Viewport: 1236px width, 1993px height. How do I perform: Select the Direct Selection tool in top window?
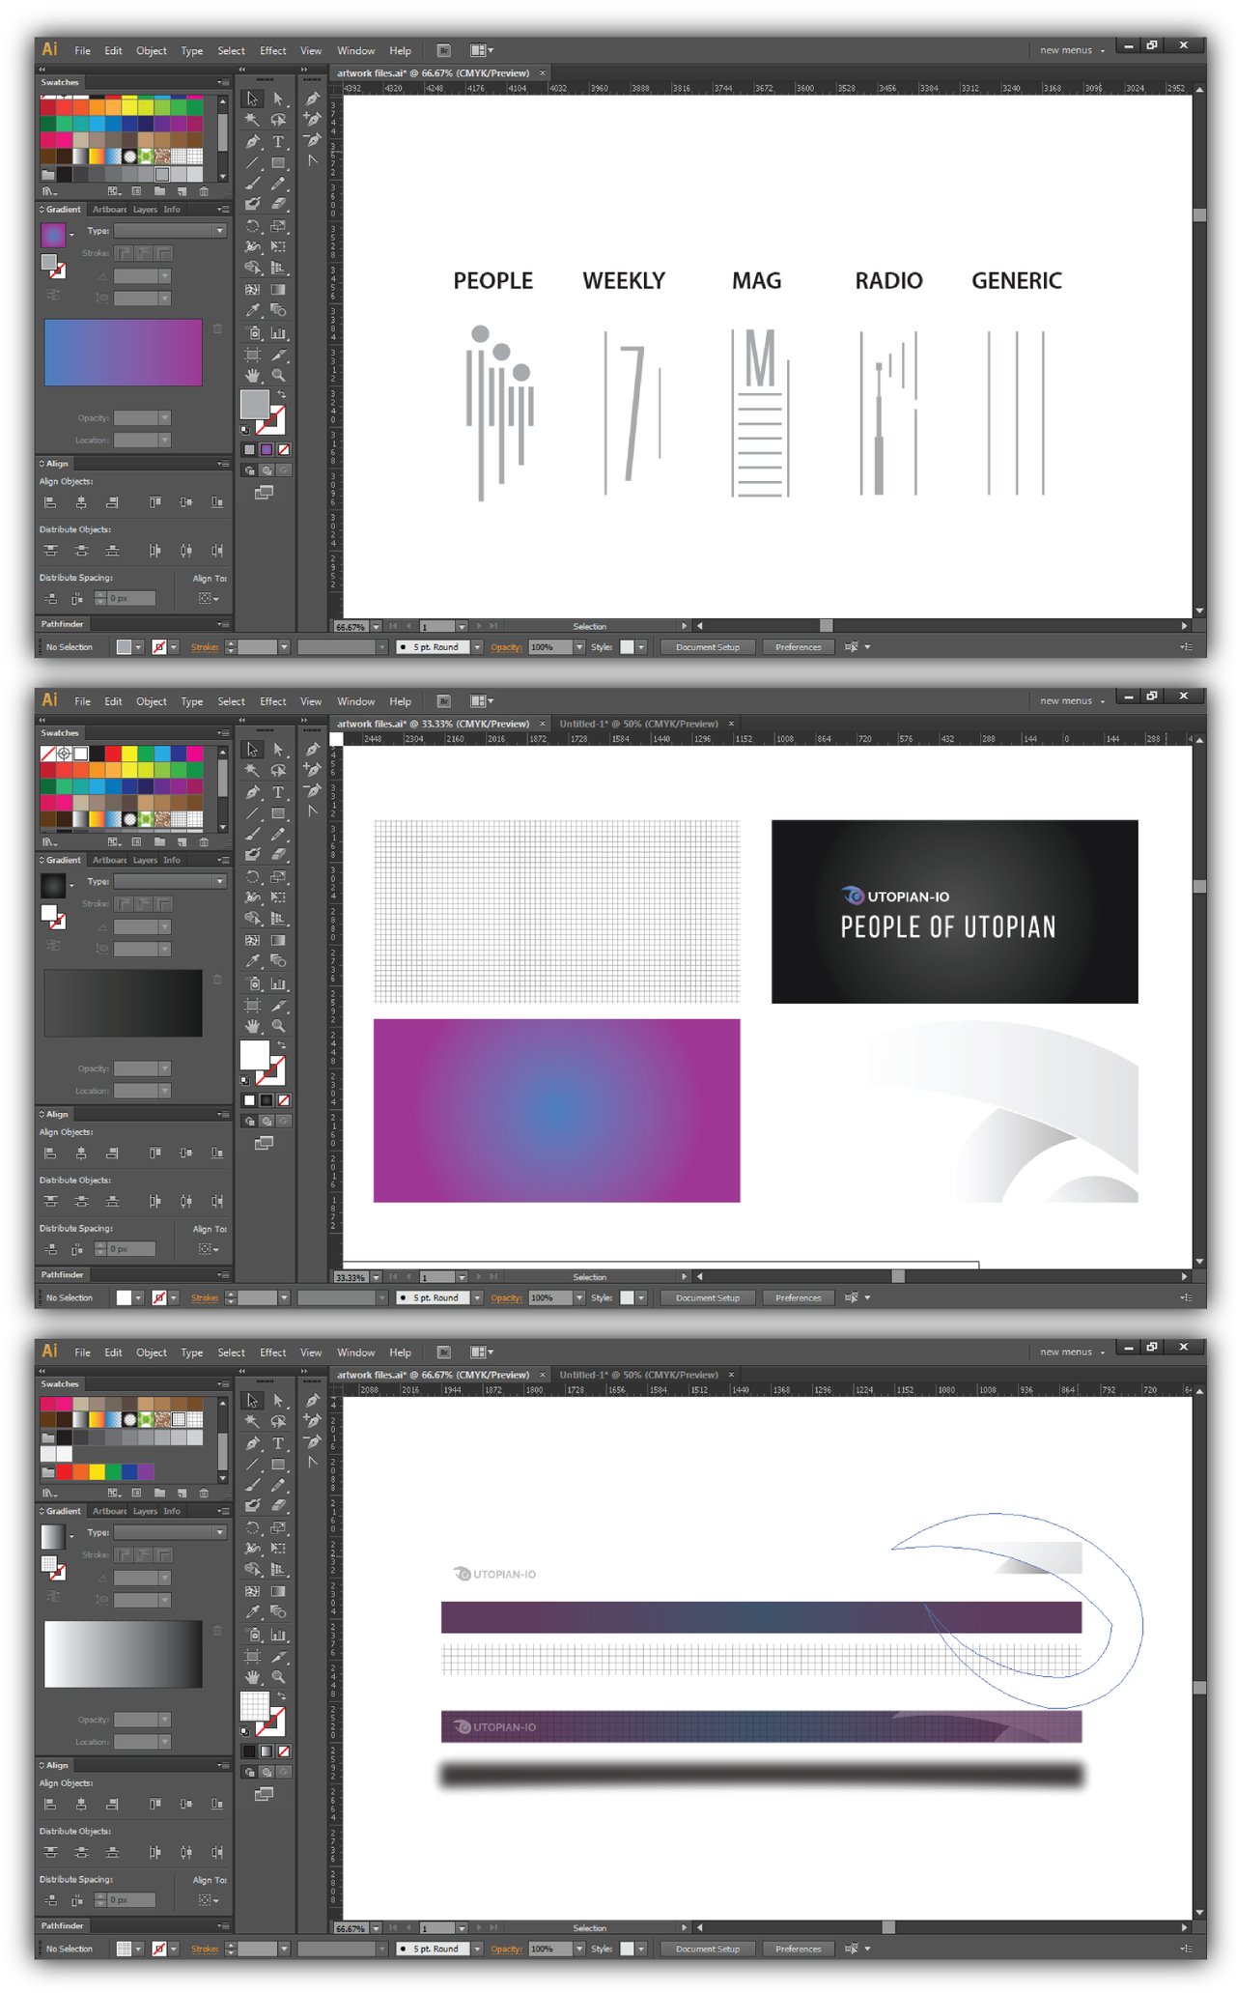click(x=278, y=99)
